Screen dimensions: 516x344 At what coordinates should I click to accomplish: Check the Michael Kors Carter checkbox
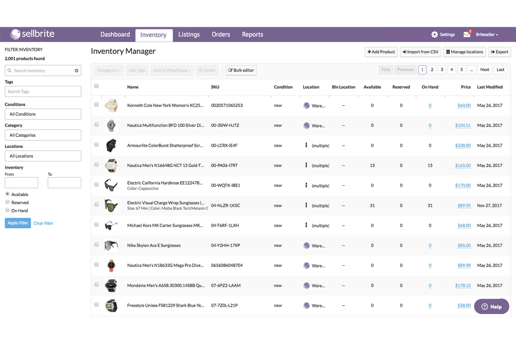coord(97,224)
